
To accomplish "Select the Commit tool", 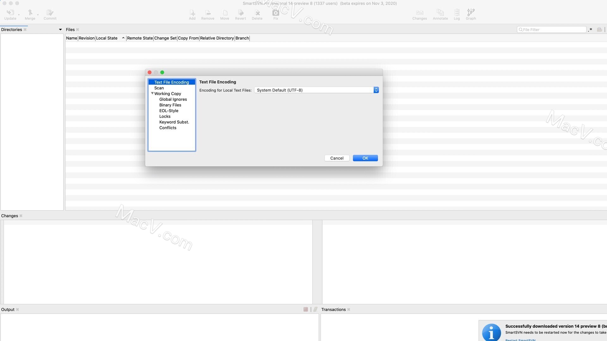I will coord(50,14).
